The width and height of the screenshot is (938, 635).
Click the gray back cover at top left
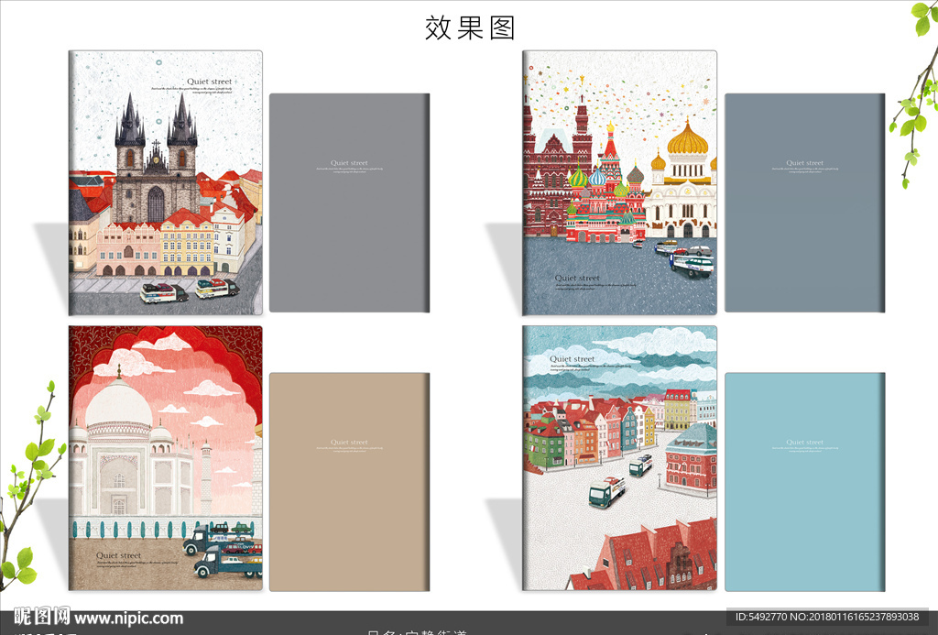tap(349, 203)
